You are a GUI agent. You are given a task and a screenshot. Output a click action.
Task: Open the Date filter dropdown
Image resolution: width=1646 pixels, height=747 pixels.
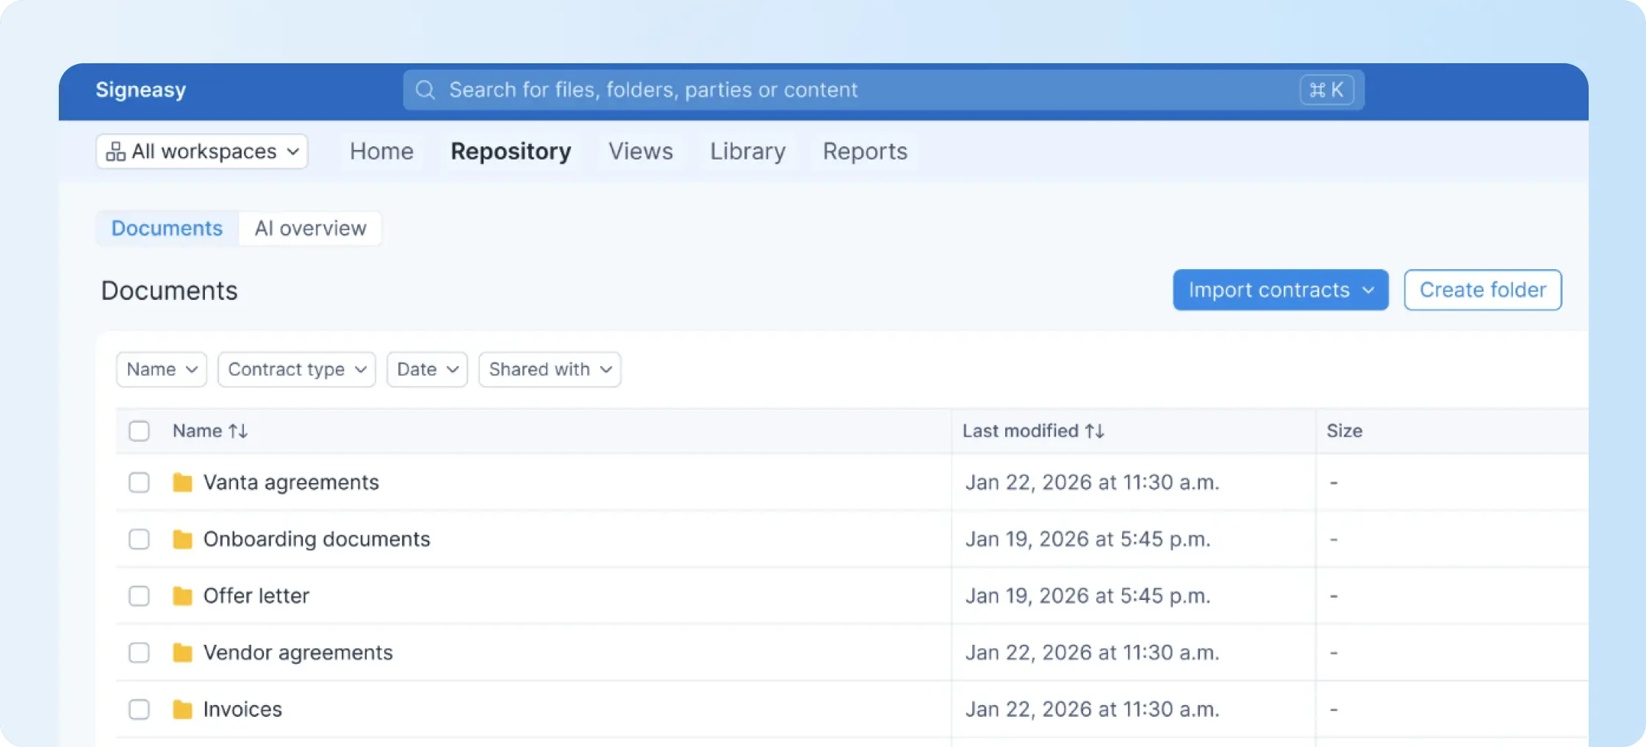point(428,369)
